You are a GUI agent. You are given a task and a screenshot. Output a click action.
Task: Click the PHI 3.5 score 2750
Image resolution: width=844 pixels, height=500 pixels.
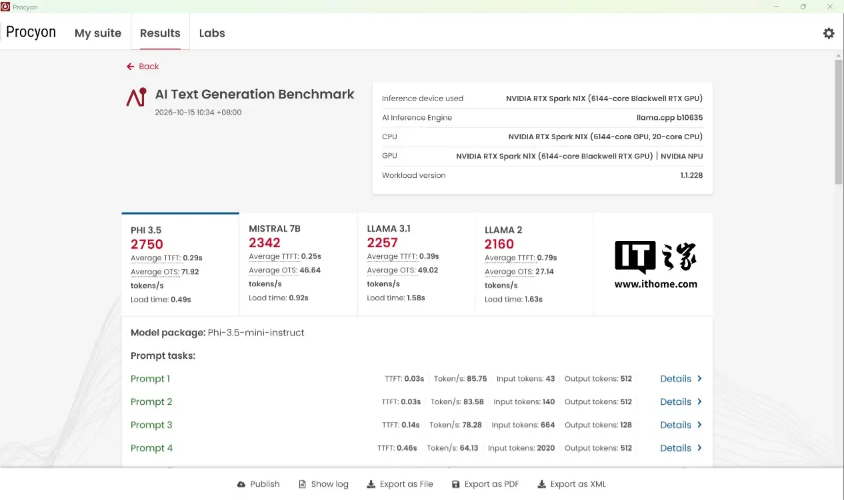147,244
